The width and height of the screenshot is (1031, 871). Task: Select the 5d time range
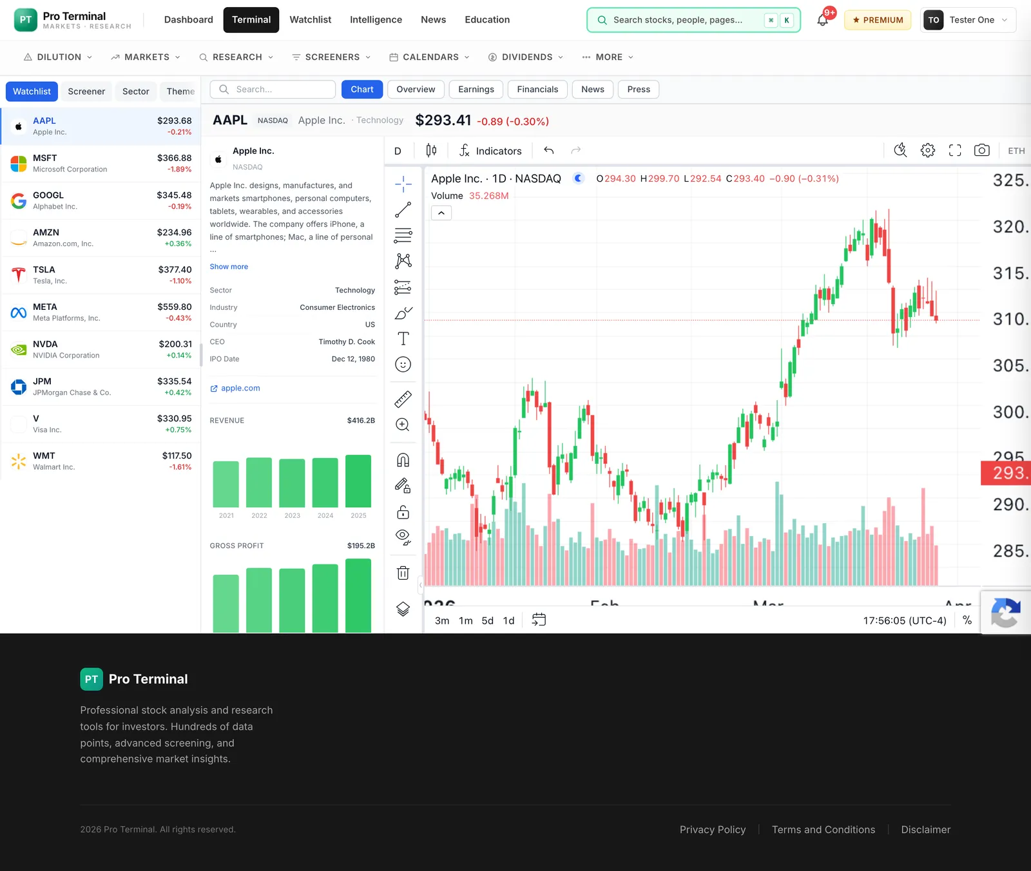pos(488,621)
